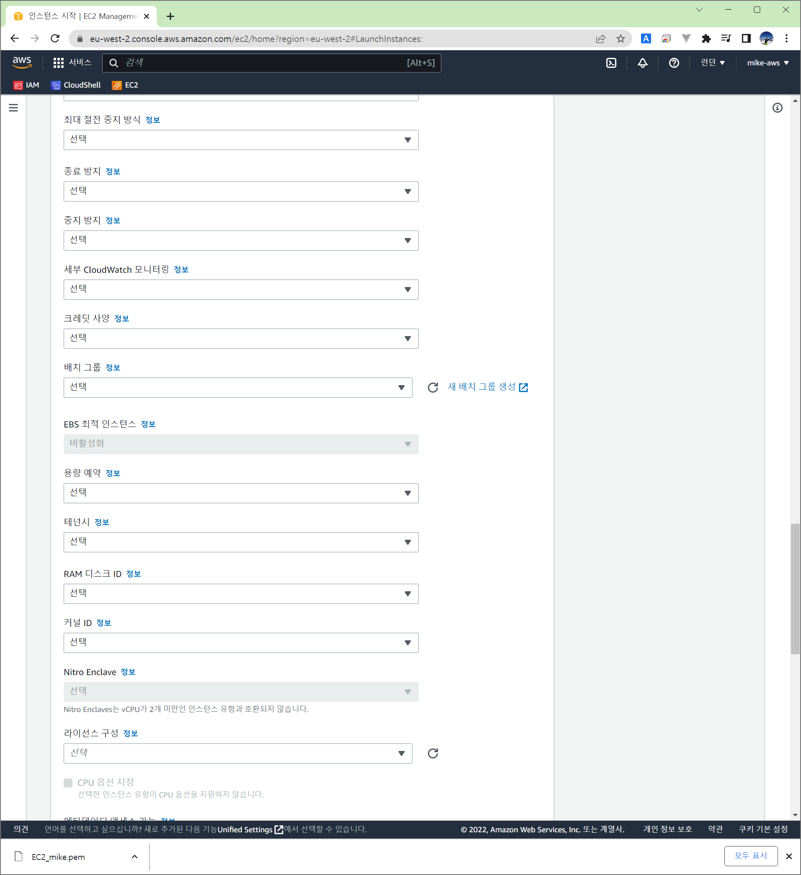Screen dimensions: 801x875
Task: Open 정보 link for 종료 방지
Action: pos(113,171)
